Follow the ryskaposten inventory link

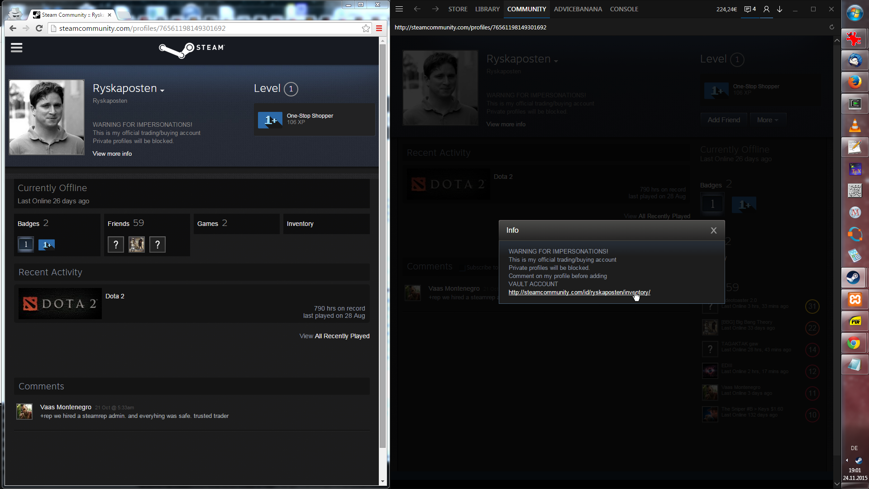[579, 292]
